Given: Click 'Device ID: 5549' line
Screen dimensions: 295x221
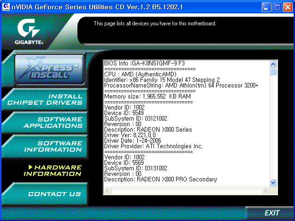Looking at the screenshot, I should pyautogui.click(x=124, y=113).
